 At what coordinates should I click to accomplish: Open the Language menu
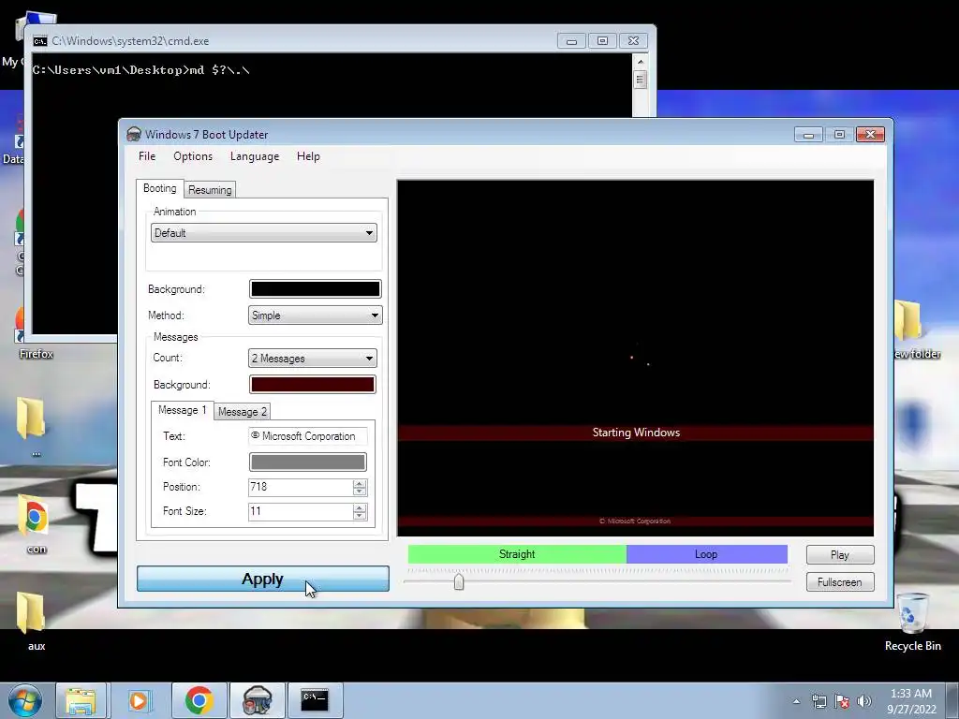pyautogui.click(x=255, y=156)
